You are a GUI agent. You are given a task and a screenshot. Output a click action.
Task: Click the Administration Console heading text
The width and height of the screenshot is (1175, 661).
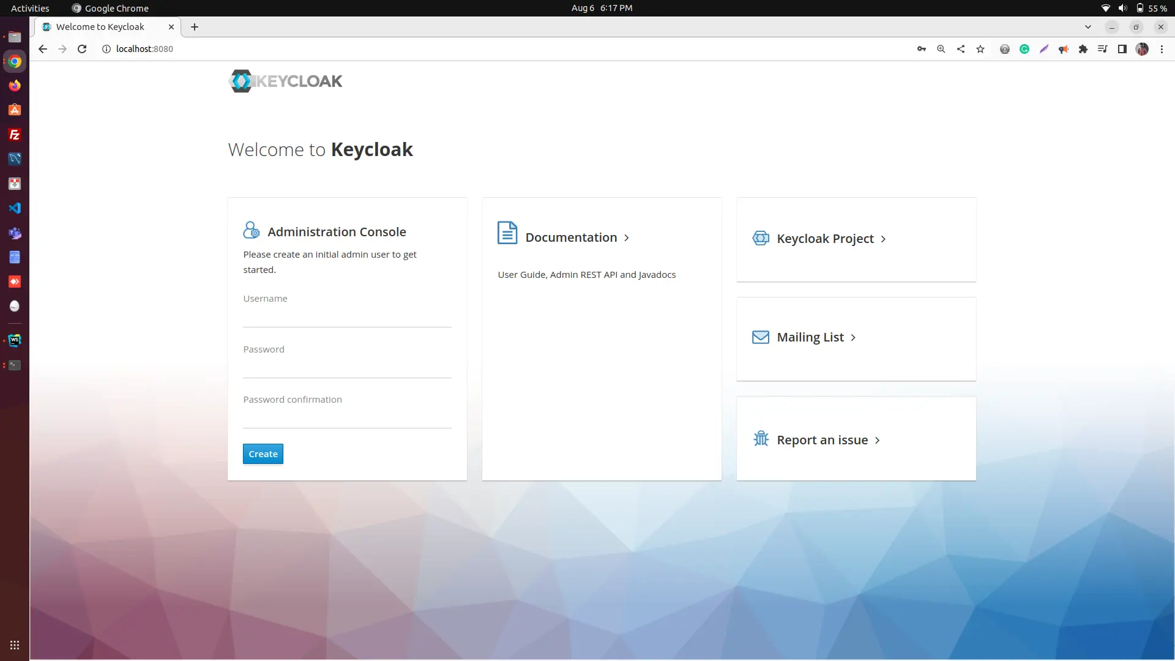click(337, 232)
